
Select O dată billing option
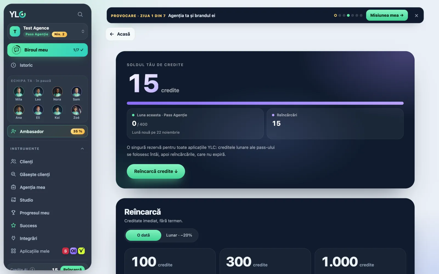(x=143, y=235)
